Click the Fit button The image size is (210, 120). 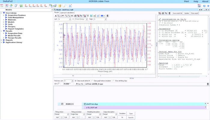click(122, 118)
